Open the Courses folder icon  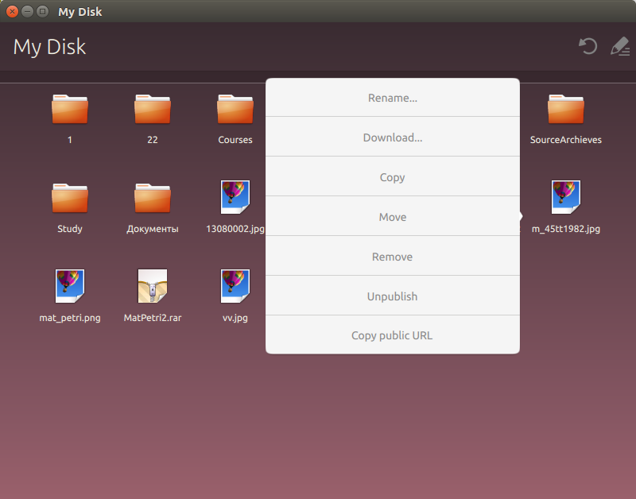coord(235,109)
